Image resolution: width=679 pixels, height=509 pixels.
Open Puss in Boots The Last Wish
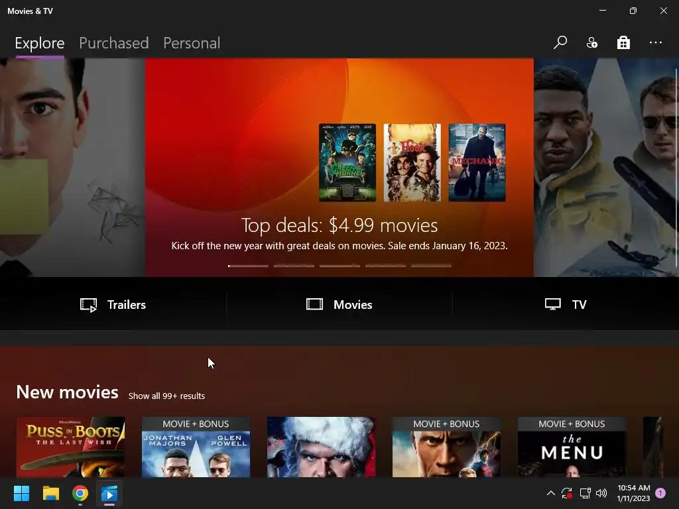click(71, 447)
